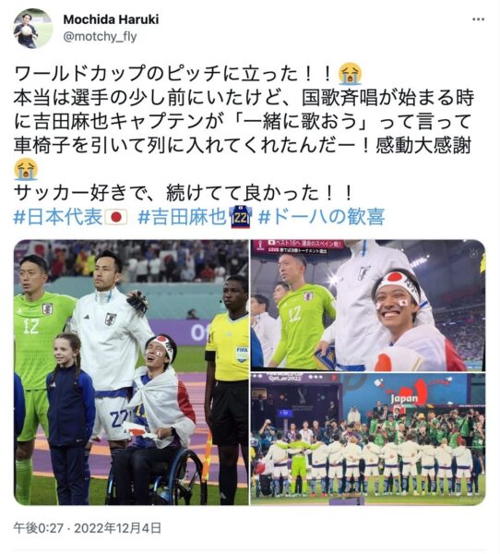Open the @motchy_fly handle link
500x554 pixels.
point(100,36)
